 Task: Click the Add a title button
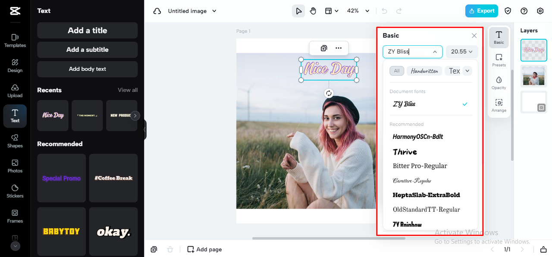point(88,31)
